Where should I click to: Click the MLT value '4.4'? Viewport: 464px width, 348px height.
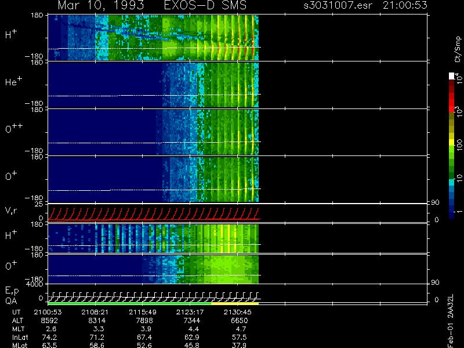tap(193, 329)
